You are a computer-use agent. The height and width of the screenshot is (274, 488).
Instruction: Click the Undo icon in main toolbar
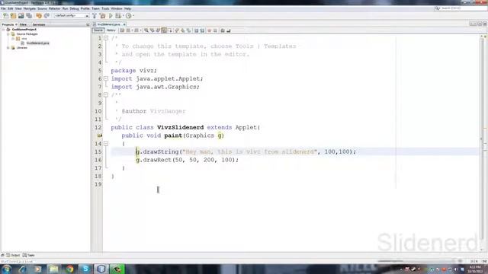39,15
